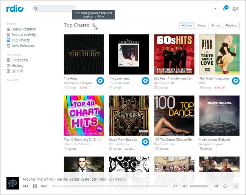Switch to the Artists tab
Screen dimensions: 246x195
tap(216, 25)
